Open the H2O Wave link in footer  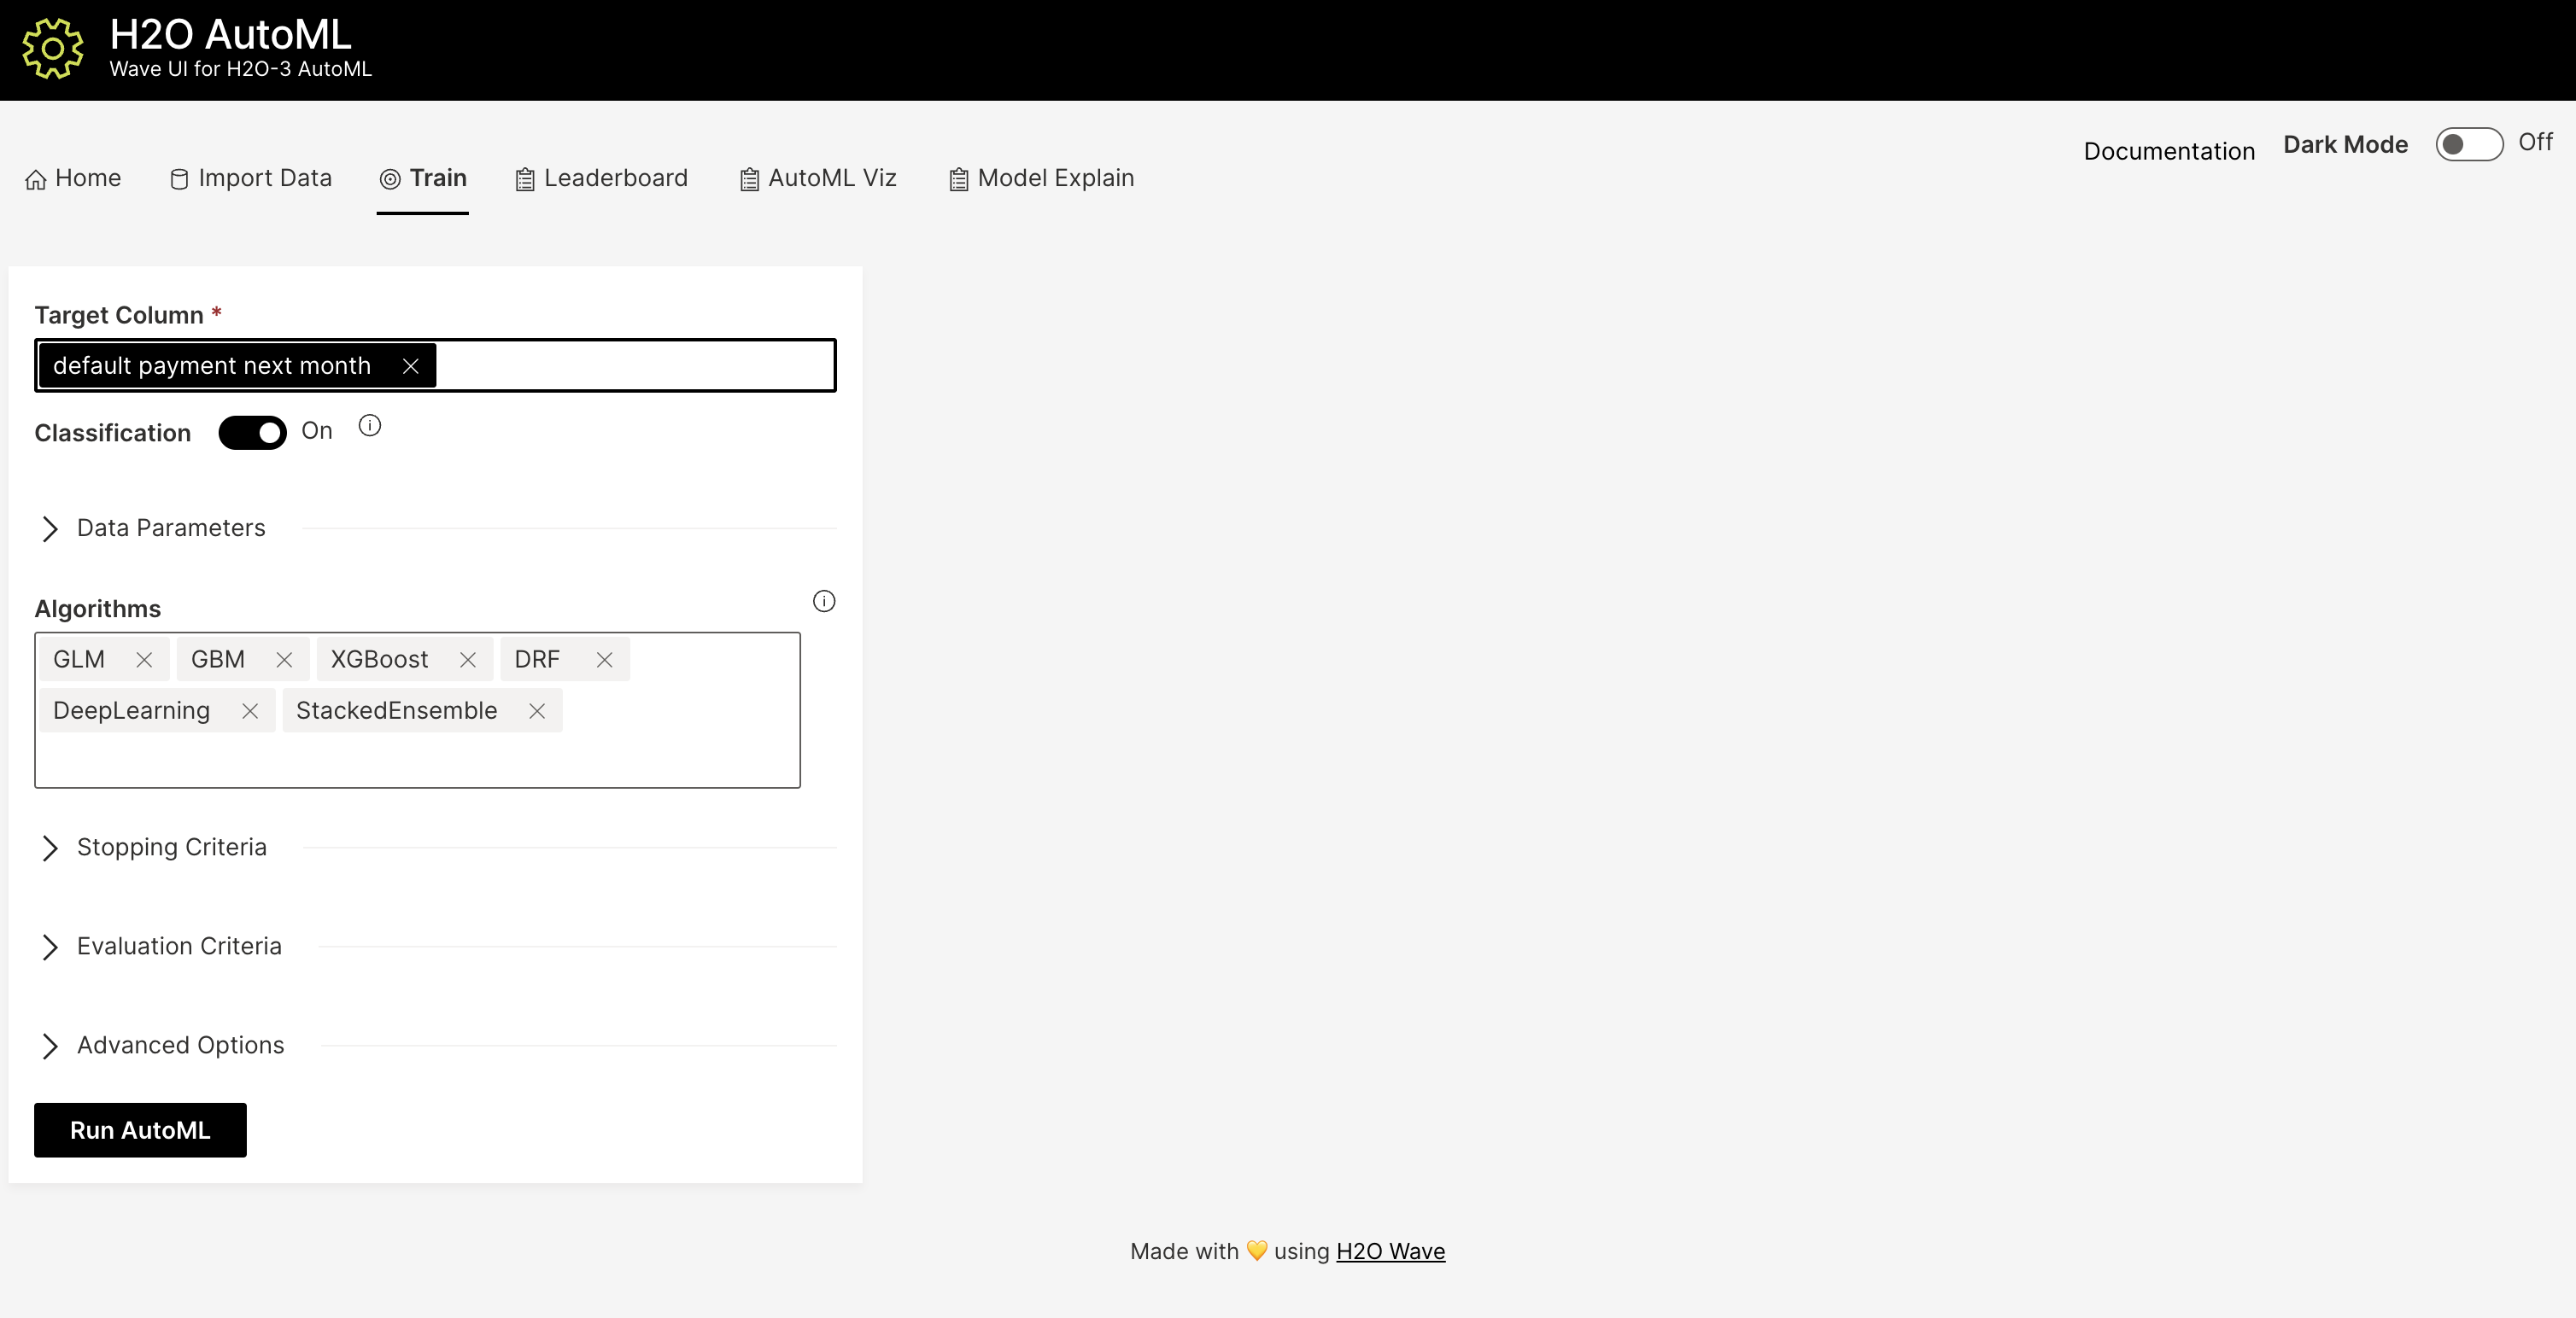tap(1390, 1251)
